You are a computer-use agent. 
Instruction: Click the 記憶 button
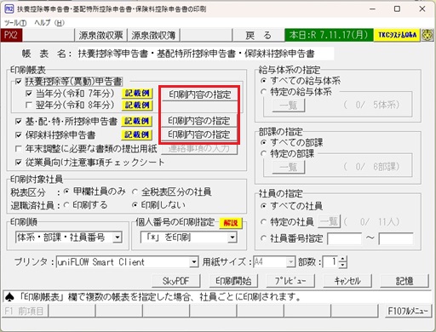404,281
